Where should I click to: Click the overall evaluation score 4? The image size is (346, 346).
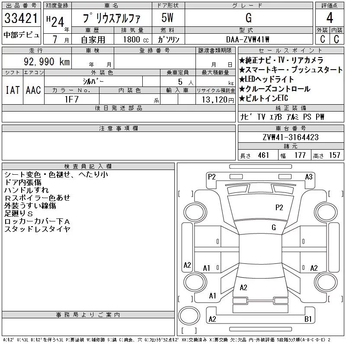pos(330,18)
